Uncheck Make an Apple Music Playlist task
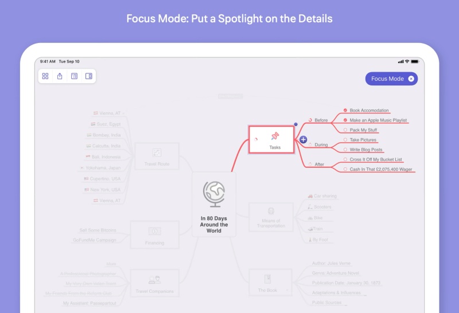The image size is (459, 313). [345, 120]
